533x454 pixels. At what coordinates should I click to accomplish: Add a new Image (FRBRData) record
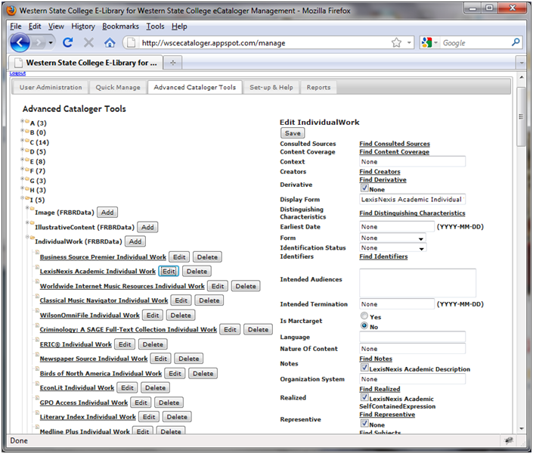pyautogui.click(x=107, y=213)
